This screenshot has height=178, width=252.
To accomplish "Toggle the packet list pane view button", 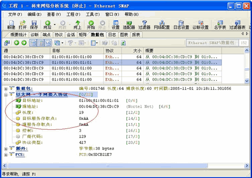I will [x=33, y=43].
